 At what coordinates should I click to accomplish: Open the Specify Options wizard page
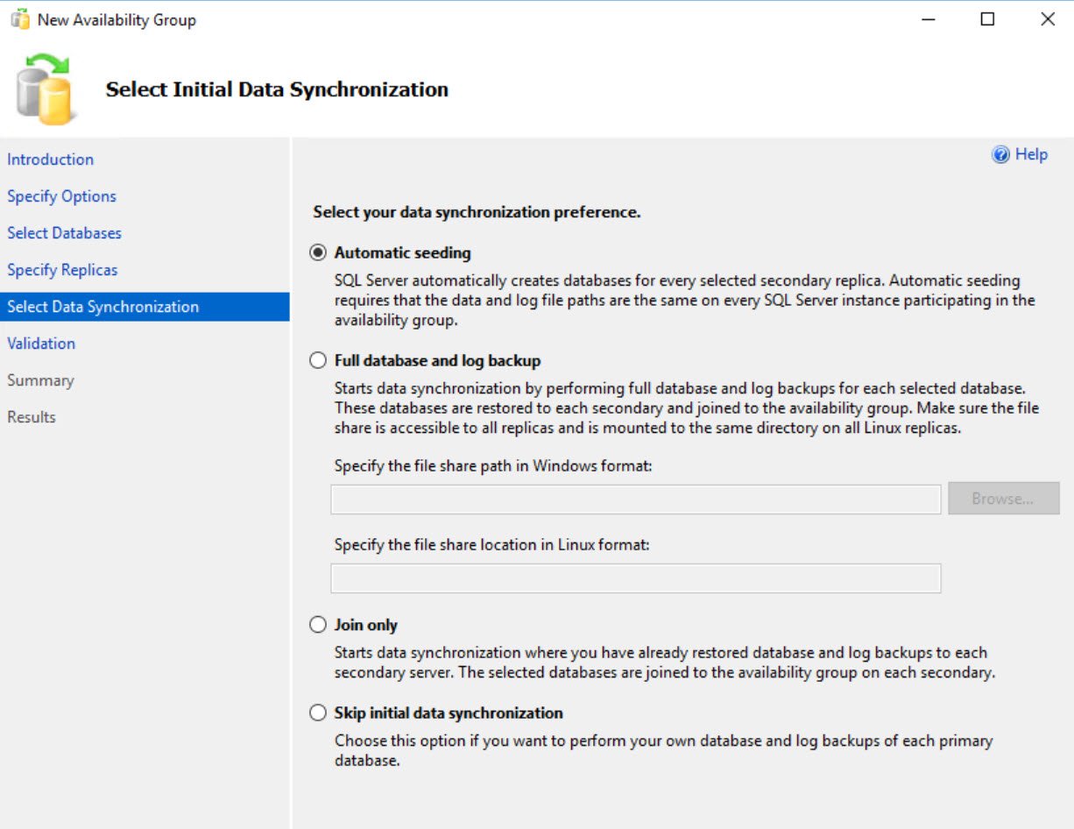tap(61, 196)
